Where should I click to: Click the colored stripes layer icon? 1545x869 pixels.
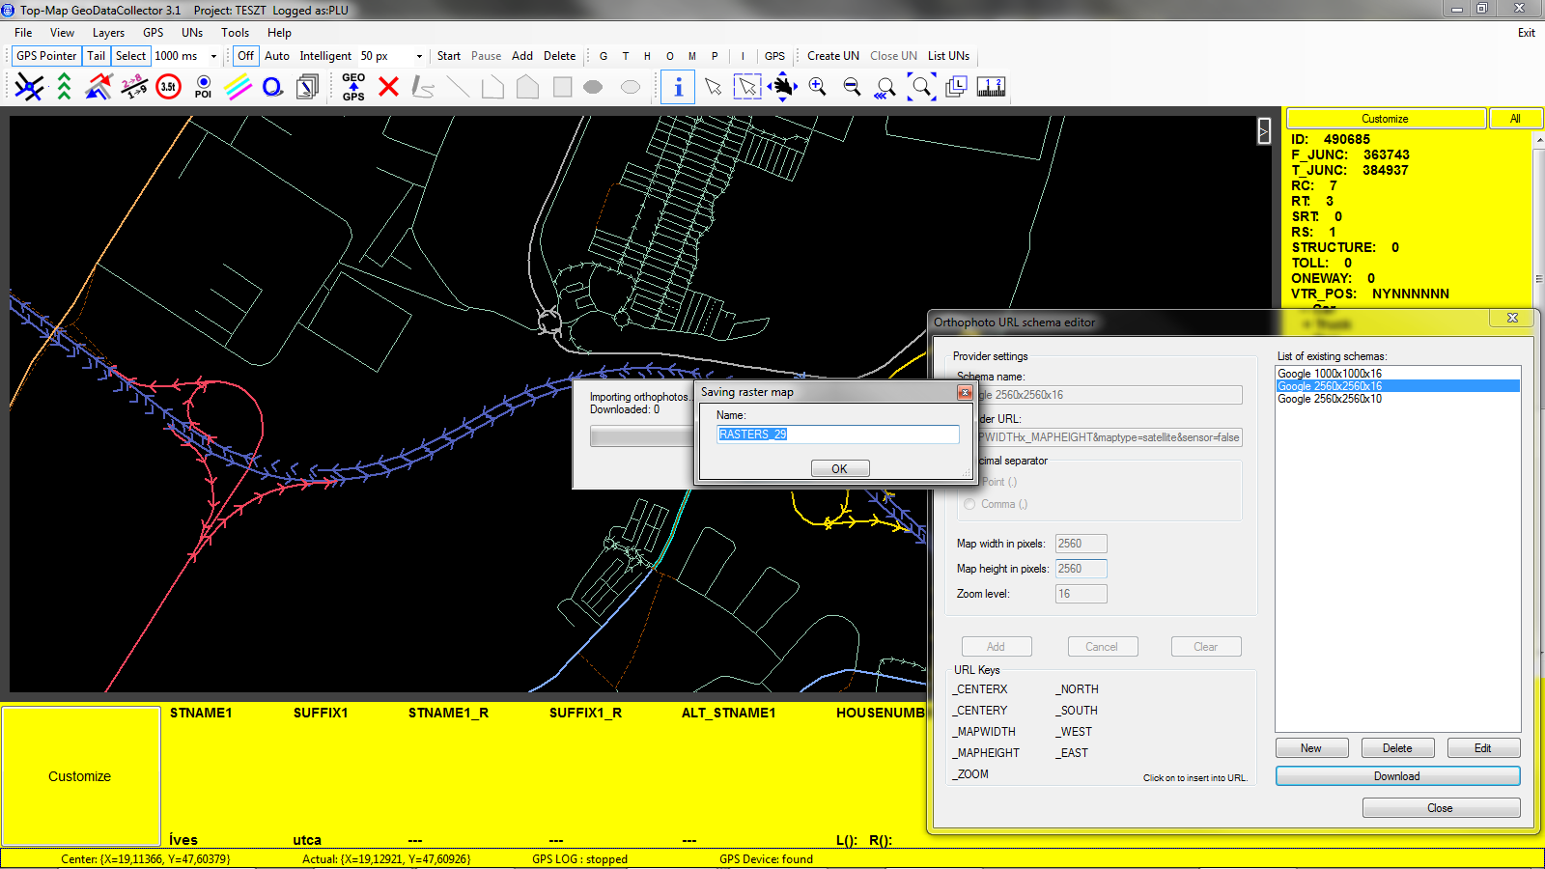pyautogui.click(x=238, y=87)
